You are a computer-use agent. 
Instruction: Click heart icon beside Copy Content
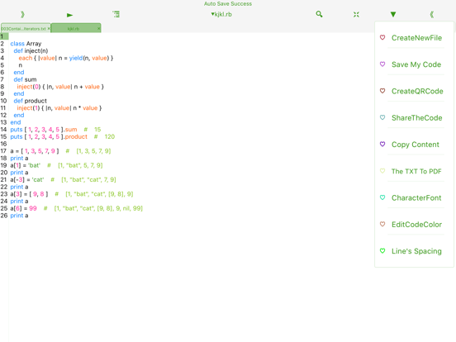(x=382, y=144)
